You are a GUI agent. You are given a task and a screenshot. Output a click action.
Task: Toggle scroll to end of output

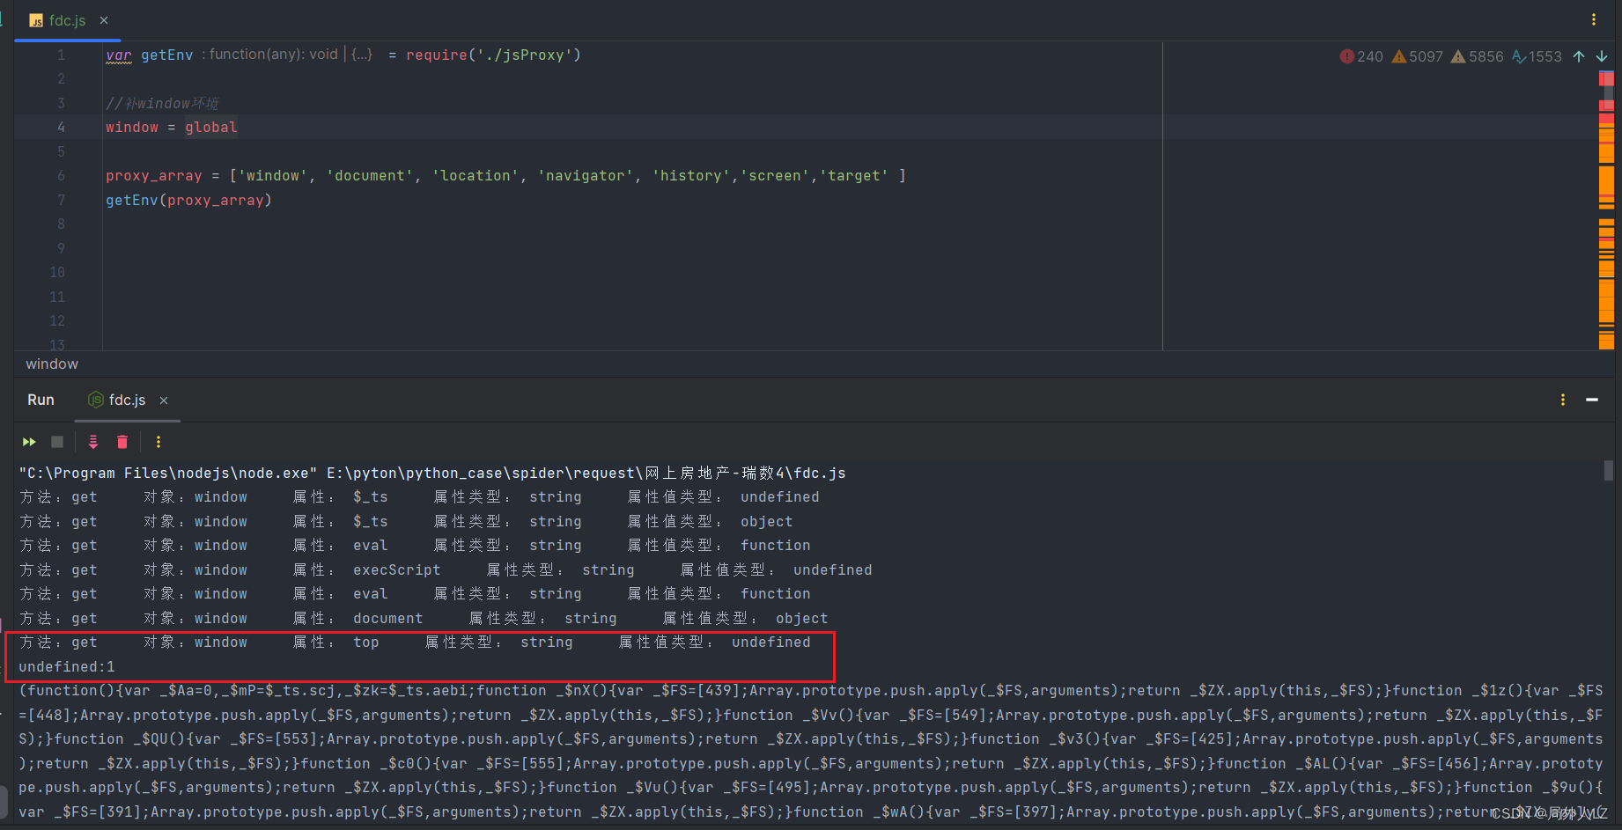point(93,442)
